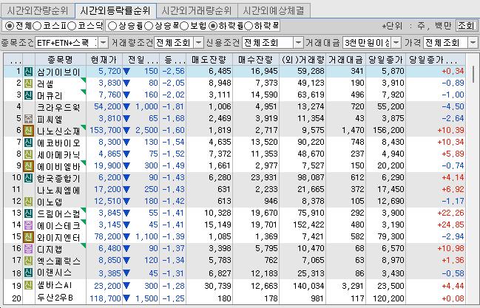This screenshot has height=308, width=480.
Task: Sort by the 매수잔량 column header
Action: pos(256,59)
